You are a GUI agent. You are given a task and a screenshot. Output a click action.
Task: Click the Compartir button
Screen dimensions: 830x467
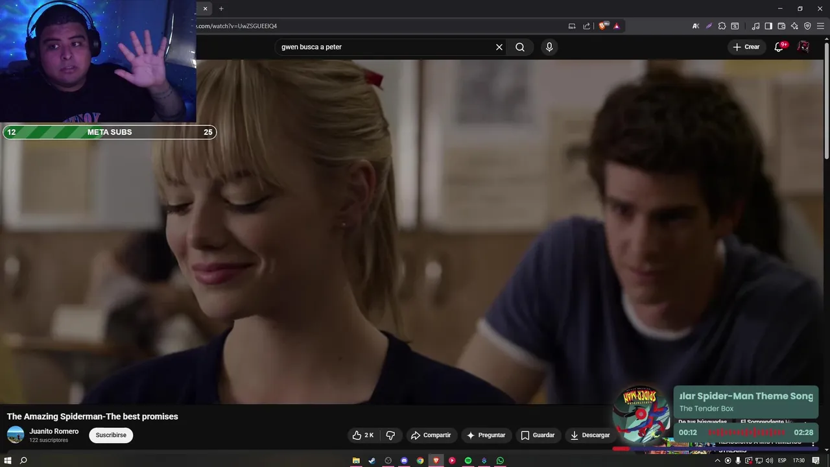[431, 435]
